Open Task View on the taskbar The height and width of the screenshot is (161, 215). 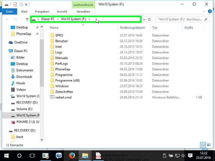[x=32, y=156]
